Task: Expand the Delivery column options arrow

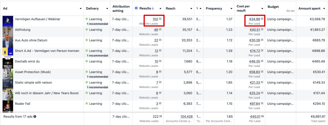Action: pyautogui.click(x=107, y=9)
